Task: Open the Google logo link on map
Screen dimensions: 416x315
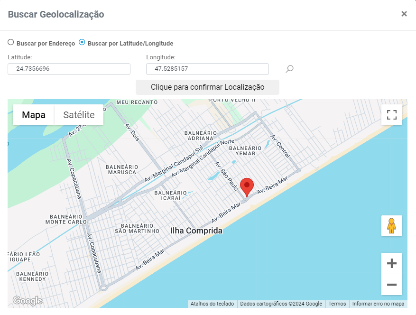Action: 27,301
